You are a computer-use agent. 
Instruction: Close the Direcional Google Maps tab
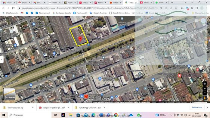(x=136, y=2)
